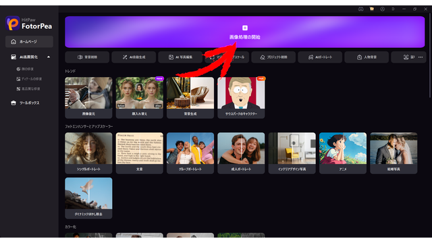Viewport: 432px width, 243px height.
Task: Start image processing via 画像処理の開始
Action: tap(244, 37)
